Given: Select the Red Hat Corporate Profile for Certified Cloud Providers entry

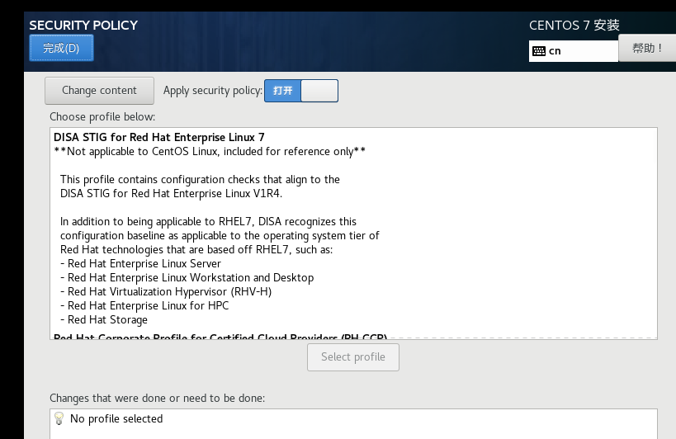Looking at the screenshot, I should point(220,337).
